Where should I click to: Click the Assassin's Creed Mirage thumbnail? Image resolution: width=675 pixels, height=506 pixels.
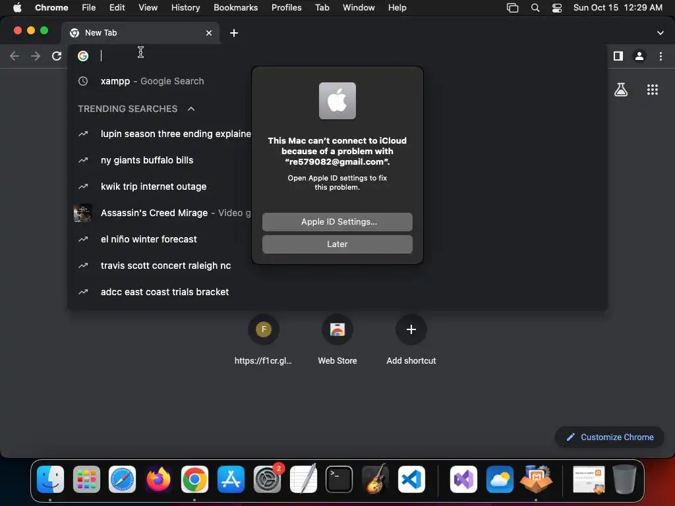click(82, 213)
